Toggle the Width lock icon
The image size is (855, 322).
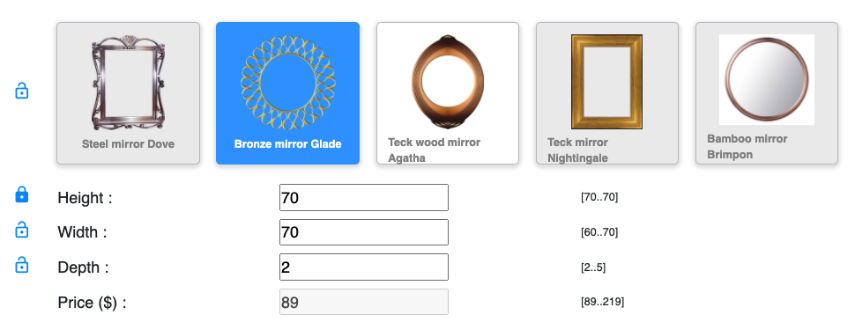[x=21, y=230]
